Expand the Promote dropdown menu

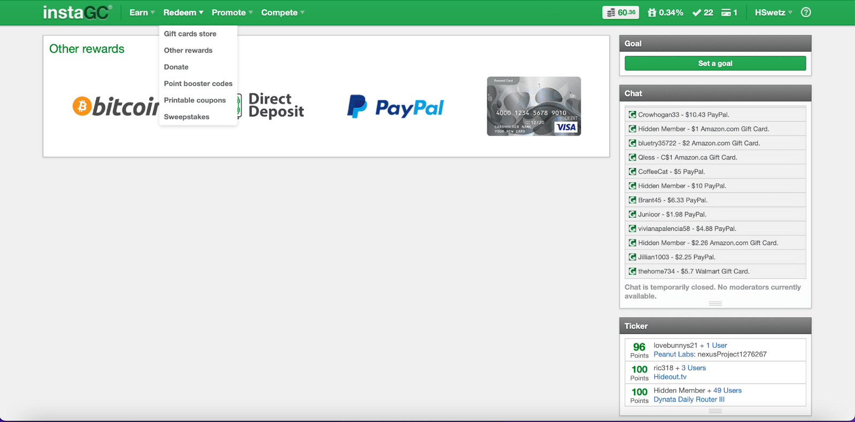pyautogui.click(x=232, y=12)
